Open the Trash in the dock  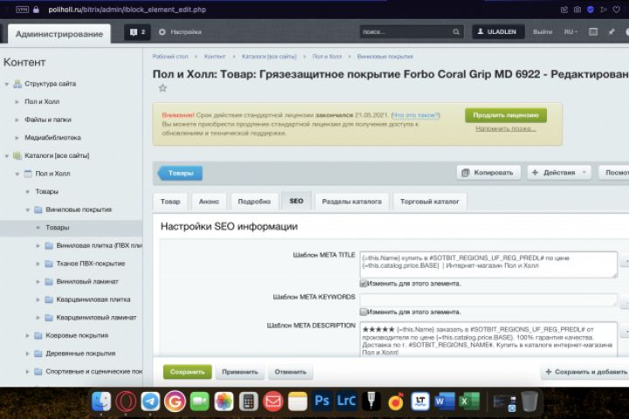click(529, 402)
